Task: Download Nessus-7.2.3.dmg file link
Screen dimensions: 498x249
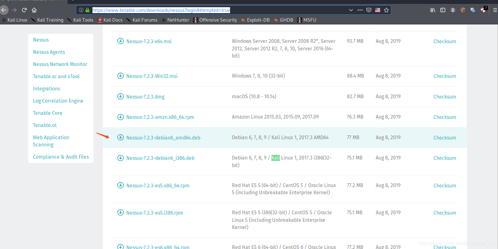Action: point(145,97)
